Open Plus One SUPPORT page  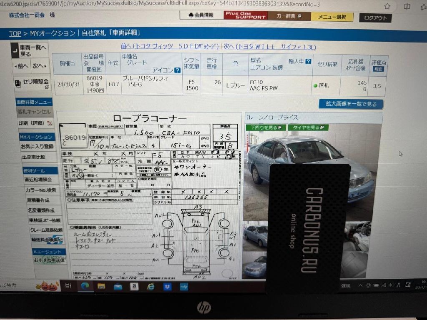point(245,15)
